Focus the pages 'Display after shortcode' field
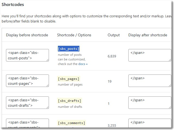 pos(149,81)
